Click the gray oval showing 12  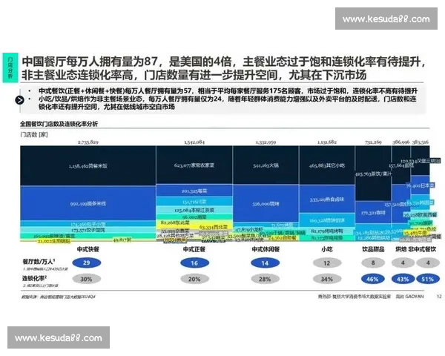click(x=327, y=263)
